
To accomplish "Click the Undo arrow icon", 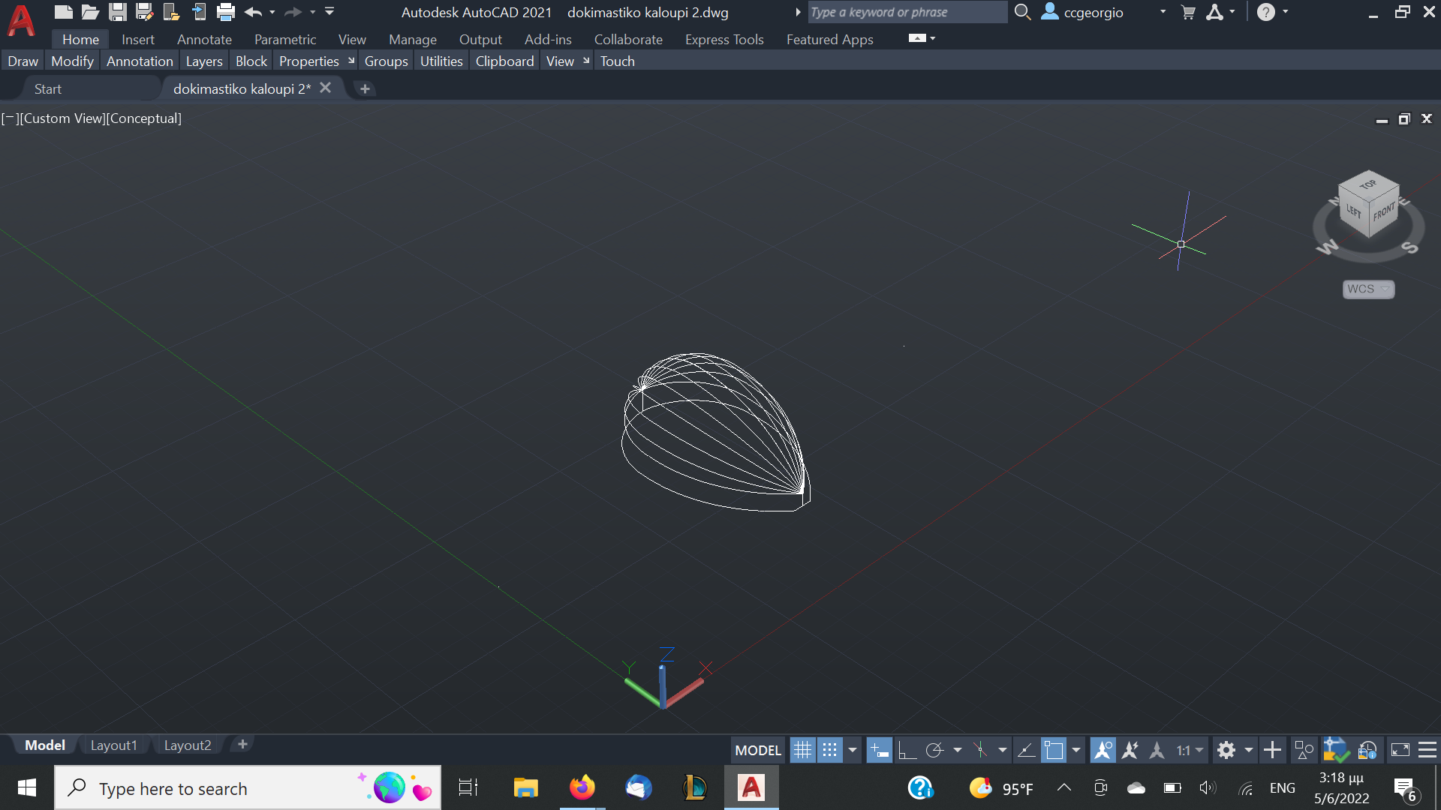I will pyautogui.click(x=253, y=12).
